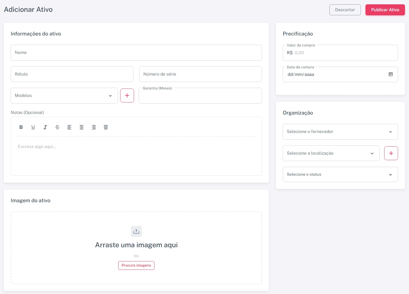
Task: Expand the Selecione a localização dropdown
Action: point(331,153)
